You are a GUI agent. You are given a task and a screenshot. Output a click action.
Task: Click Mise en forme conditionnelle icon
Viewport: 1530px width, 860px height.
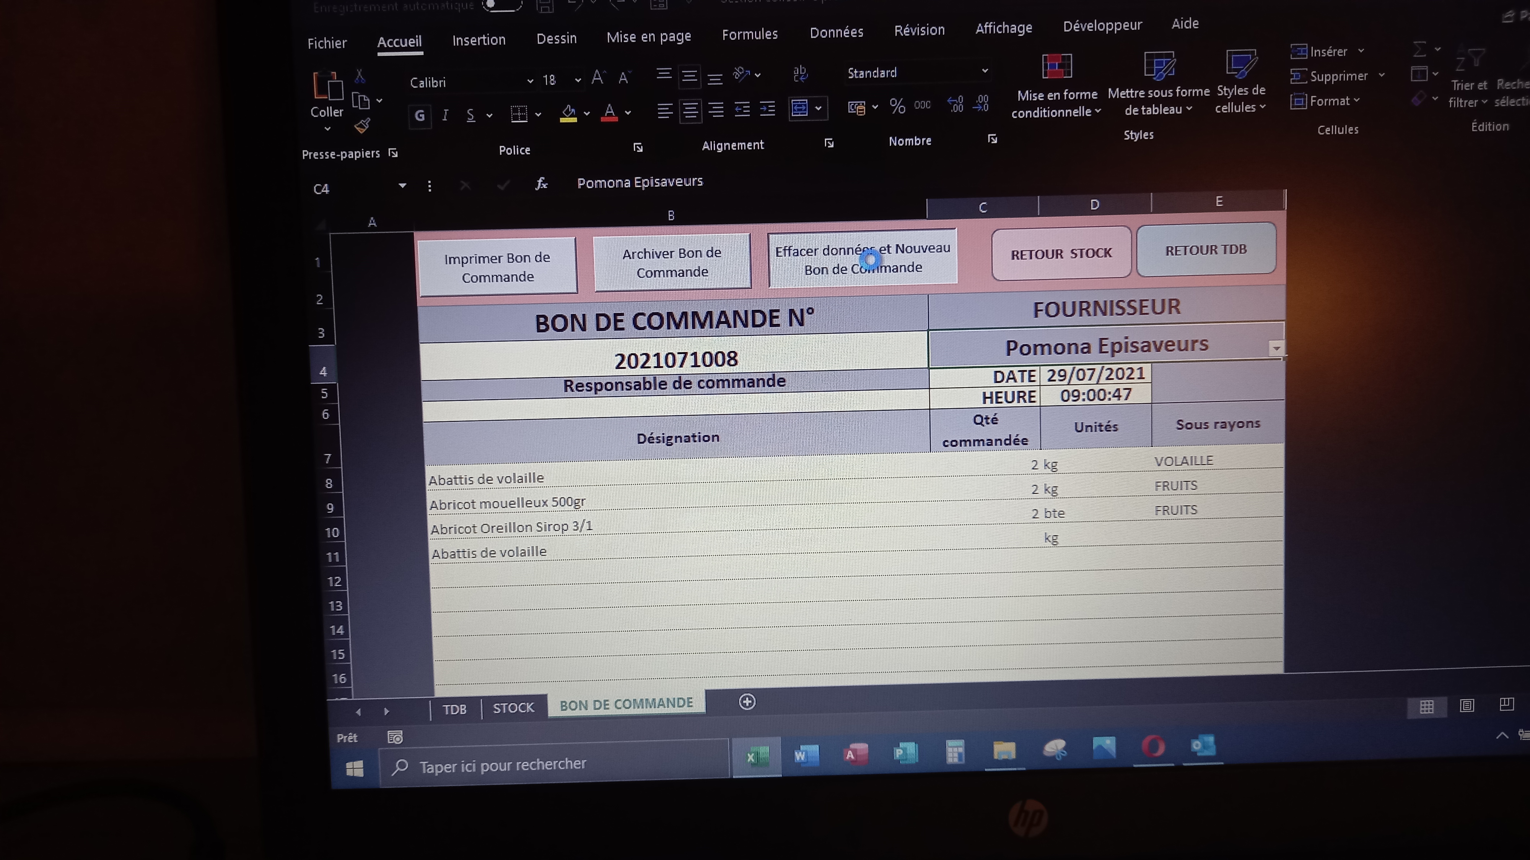[1056, 67]
